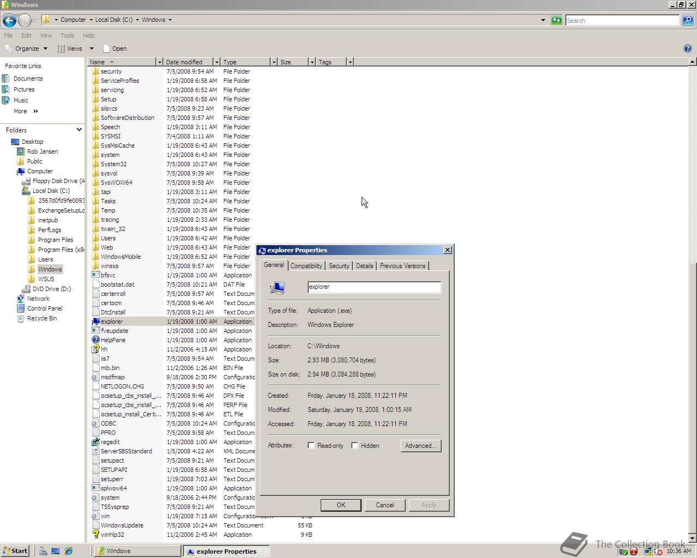Select Control Panel in folder tree
Viewport: 697px width, 558px height.
(x=40, y=308)
